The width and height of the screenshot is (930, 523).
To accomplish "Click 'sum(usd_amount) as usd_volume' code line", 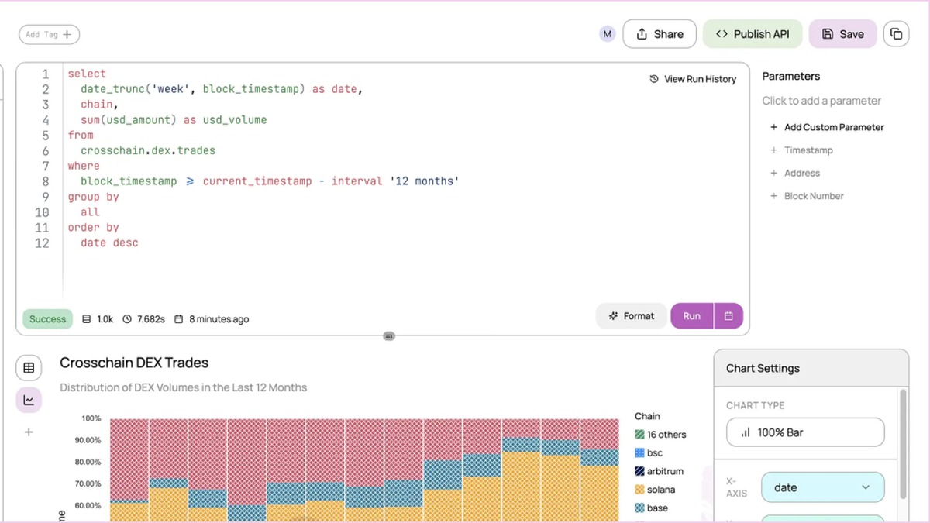I will click(174, 120).
